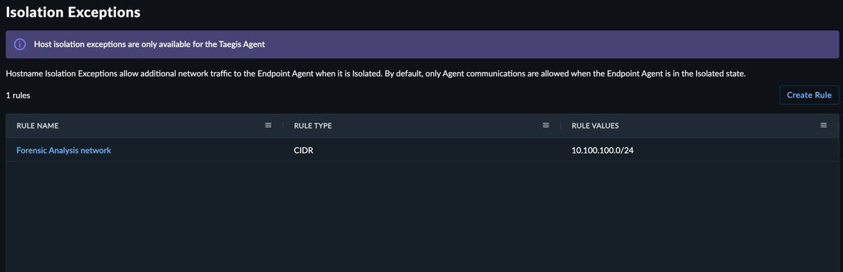Open the Rule Name column menu icon
Screen dimensions: 843x272
click(268, 125)
